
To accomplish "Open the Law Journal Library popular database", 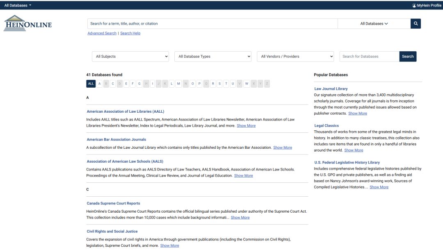I will (x=331, y=89).
